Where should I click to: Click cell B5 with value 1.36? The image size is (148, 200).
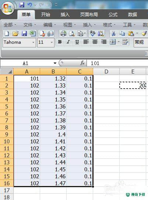click(53, 106)
